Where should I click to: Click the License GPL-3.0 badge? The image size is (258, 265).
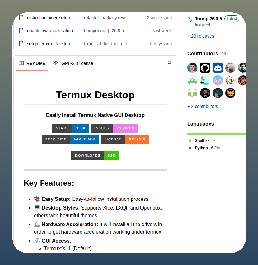(x=125, y=139)
